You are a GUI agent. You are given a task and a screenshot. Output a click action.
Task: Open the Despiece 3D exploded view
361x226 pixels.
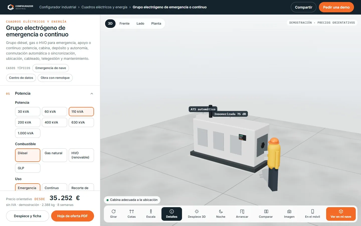point(197,214)
